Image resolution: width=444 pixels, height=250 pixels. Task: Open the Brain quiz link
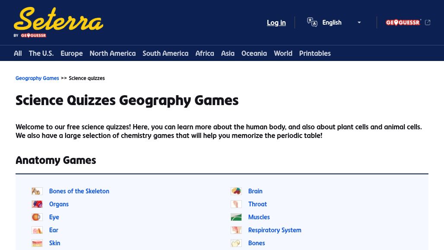255,191
